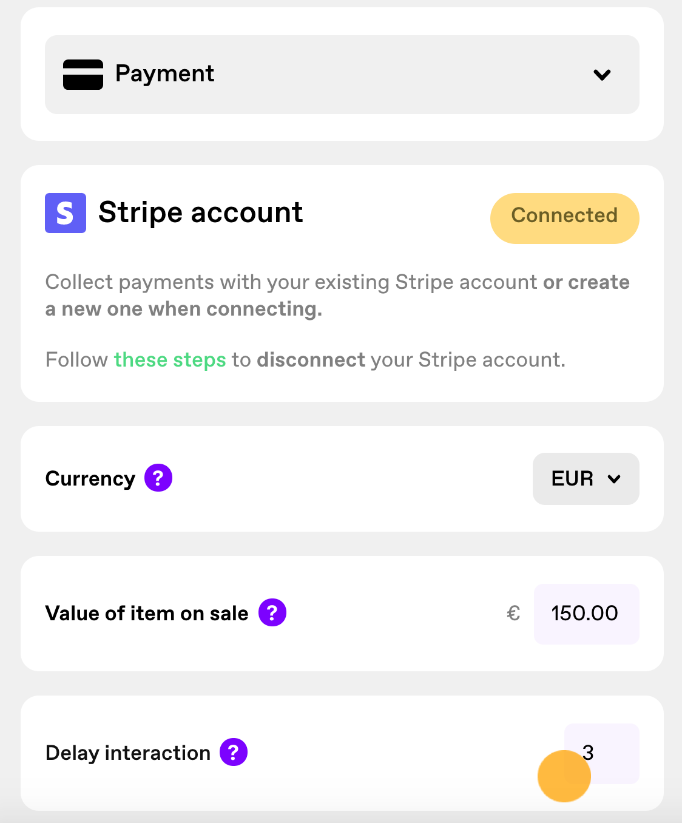
Task: Click the Currency label text
Action: point(90,479)
